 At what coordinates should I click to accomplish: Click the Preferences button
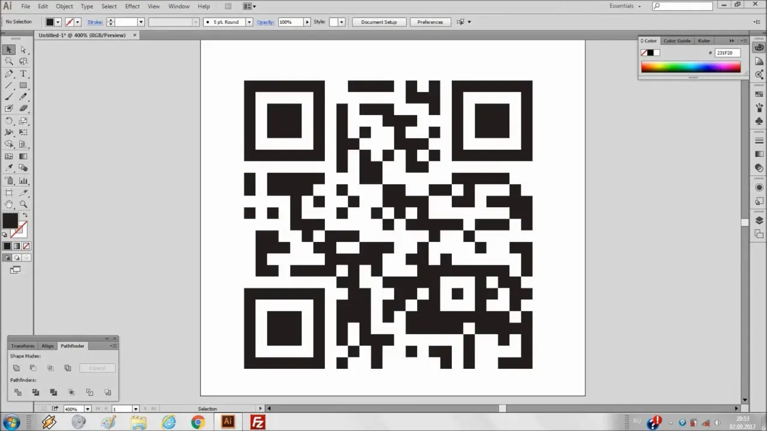(430, 22)
